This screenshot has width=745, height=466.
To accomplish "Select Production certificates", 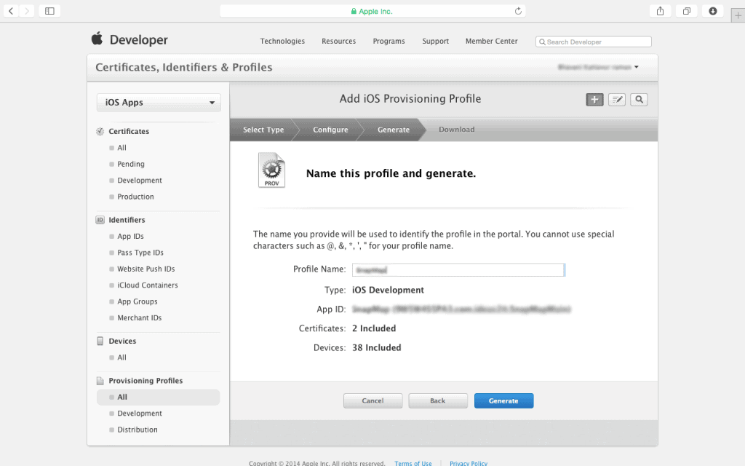I will pyautogui.click(x=135, y=197).
